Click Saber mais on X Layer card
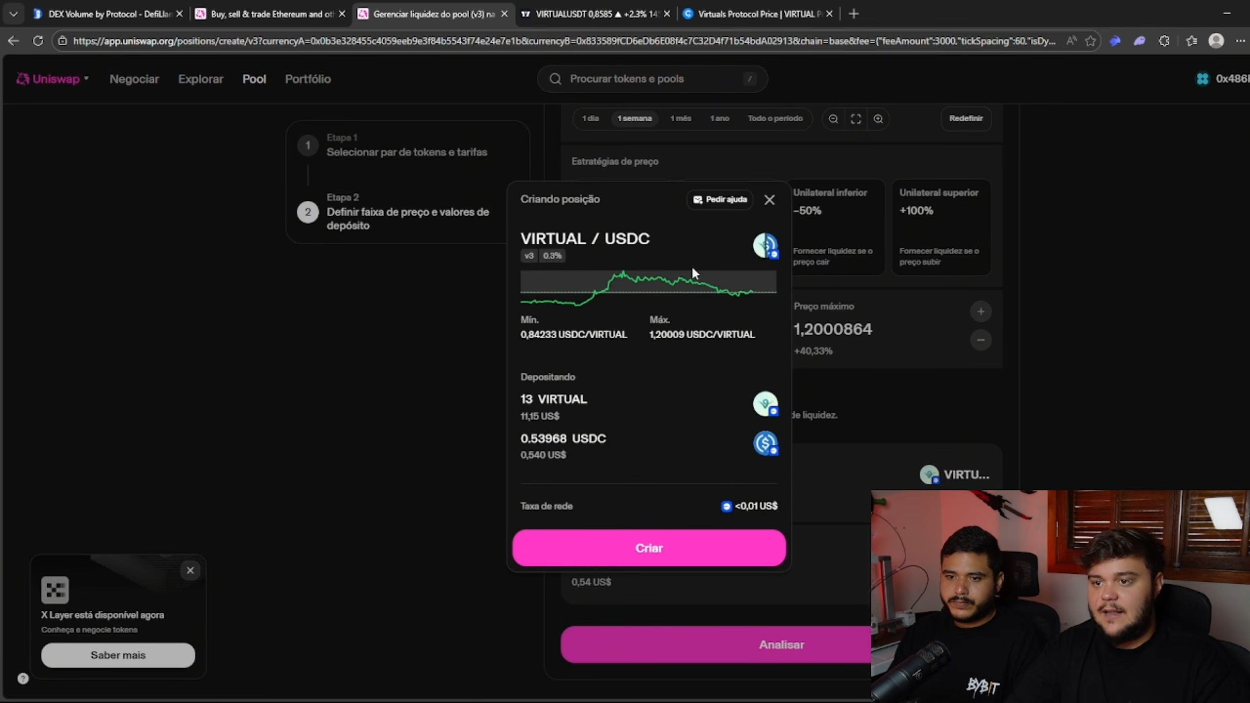 118,655
